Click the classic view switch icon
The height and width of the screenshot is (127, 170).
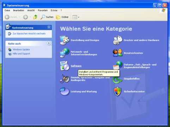coord(10,34)
